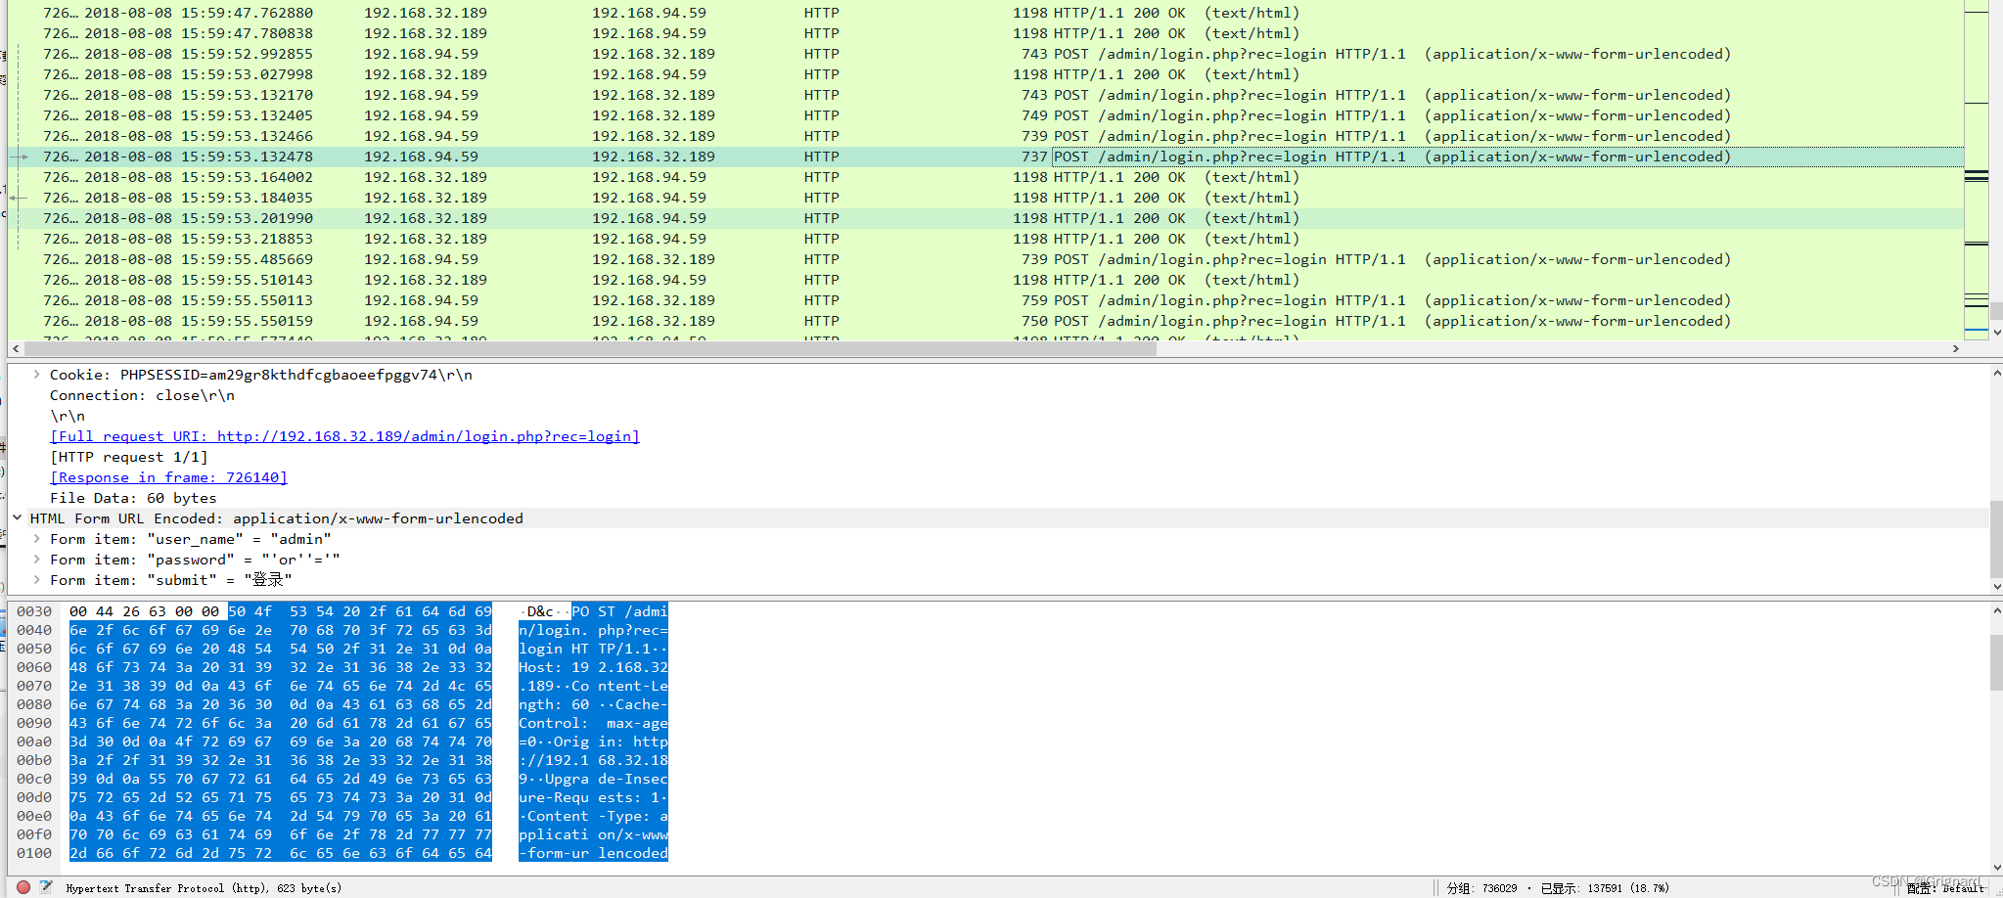Select the packet at 15:59:53.184035
The width and height of the screenshot is (2003, 898).
click(x=985, y=198)
